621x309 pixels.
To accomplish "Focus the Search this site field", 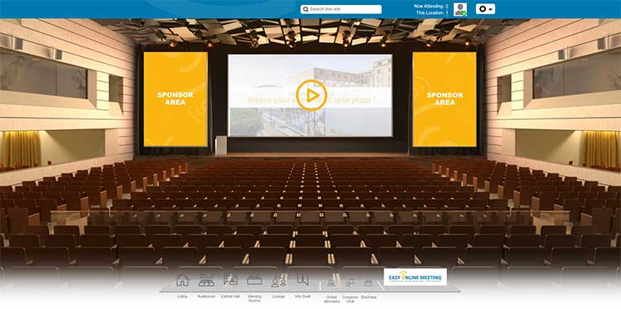I will pos(341,9).
